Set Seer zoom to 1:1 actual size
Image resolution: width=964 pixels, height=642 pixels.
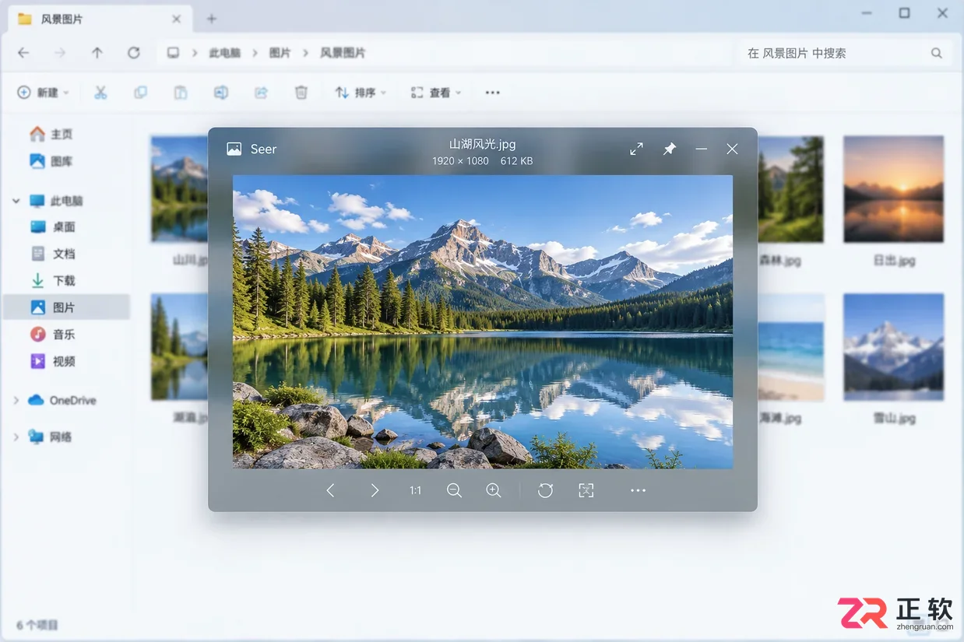415,490
